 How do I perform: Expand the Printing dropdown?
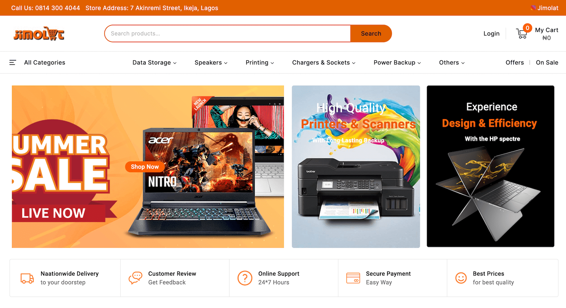(260, 63)
